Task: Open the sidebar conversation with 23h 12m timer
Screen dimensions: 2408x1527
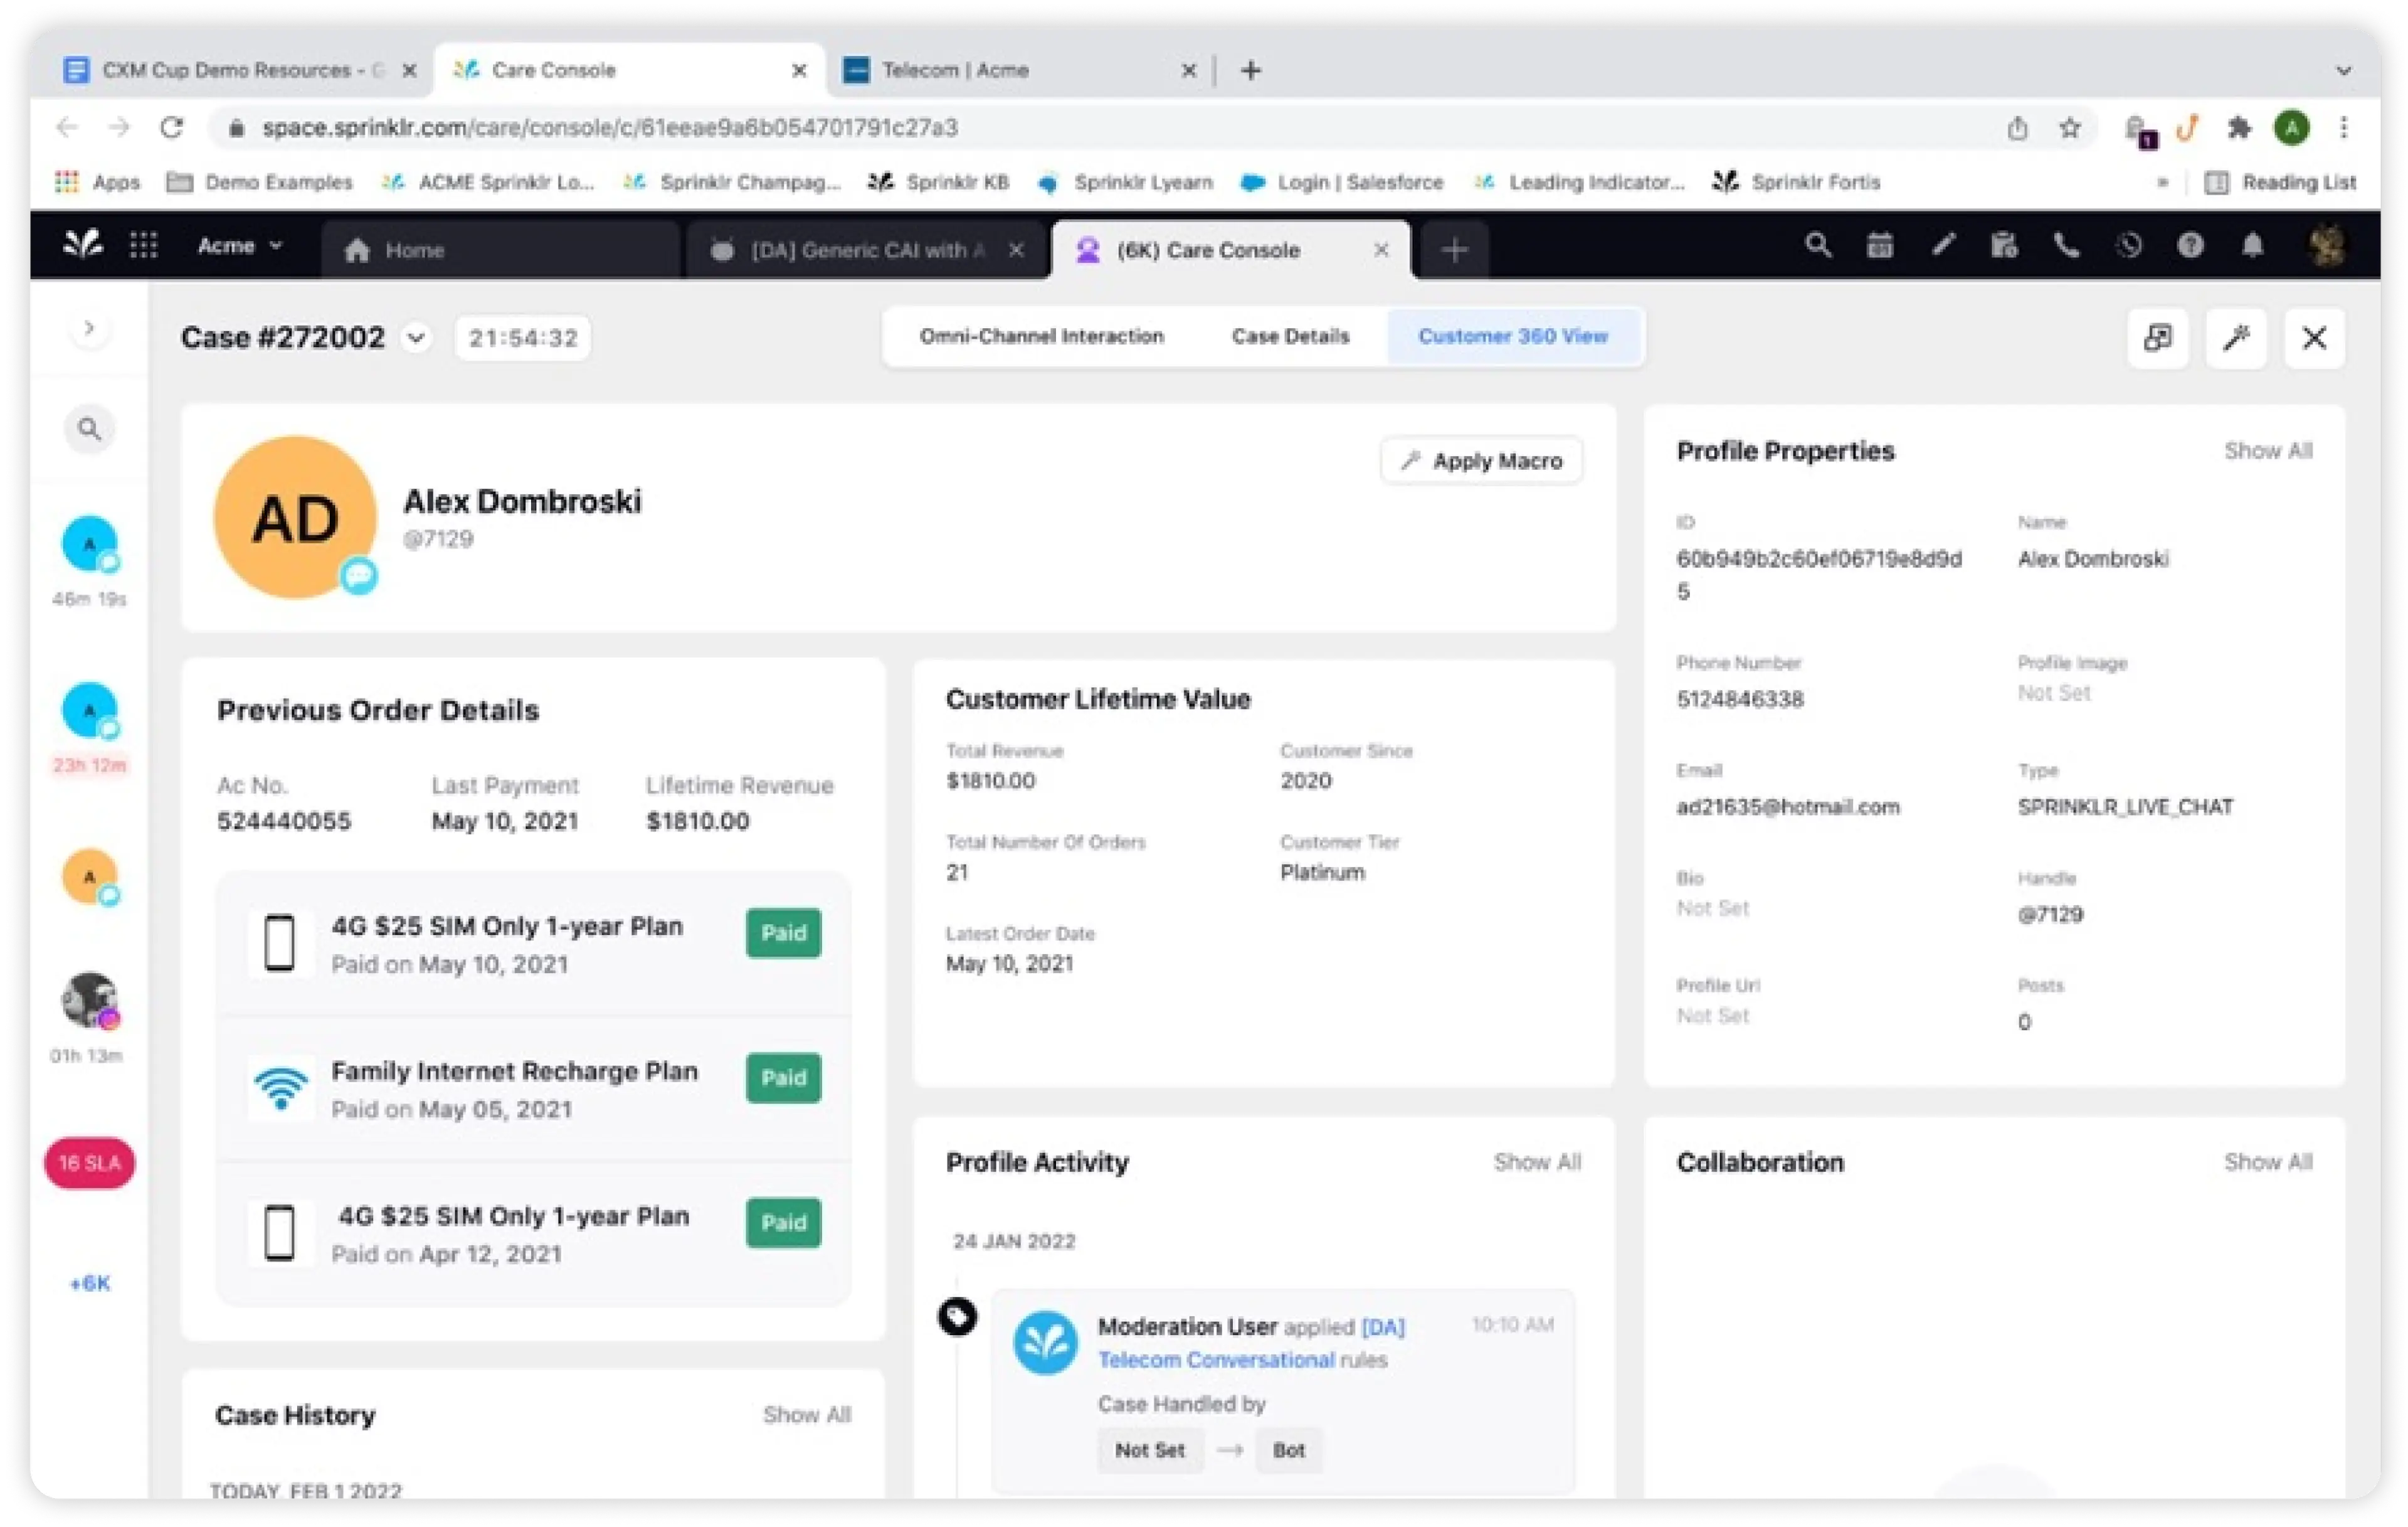Action: [89, 711]
